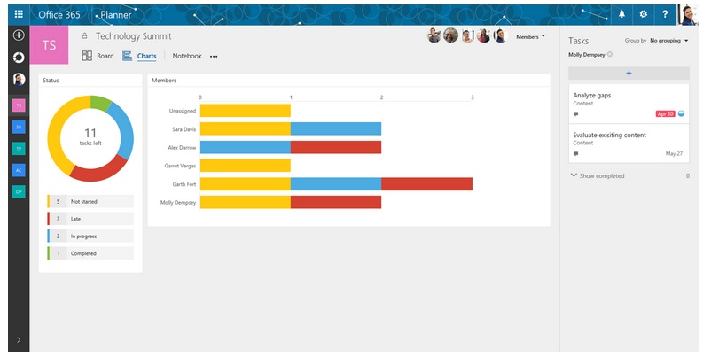Open the Planner hub circle icon
Viewport: 711px width, 357px height.
point(19,57)
